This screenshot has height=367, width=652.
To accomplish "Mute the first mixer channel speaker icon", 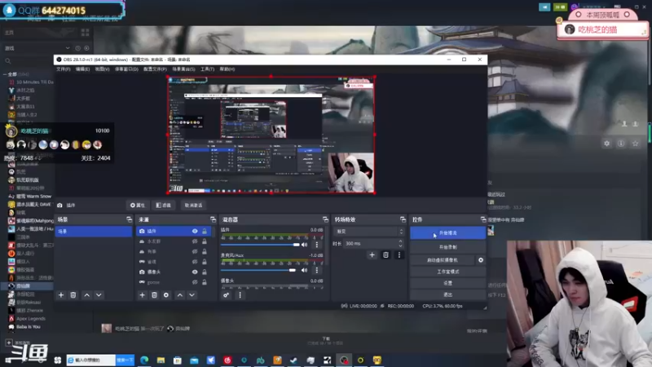I will [x=304, y=245].
